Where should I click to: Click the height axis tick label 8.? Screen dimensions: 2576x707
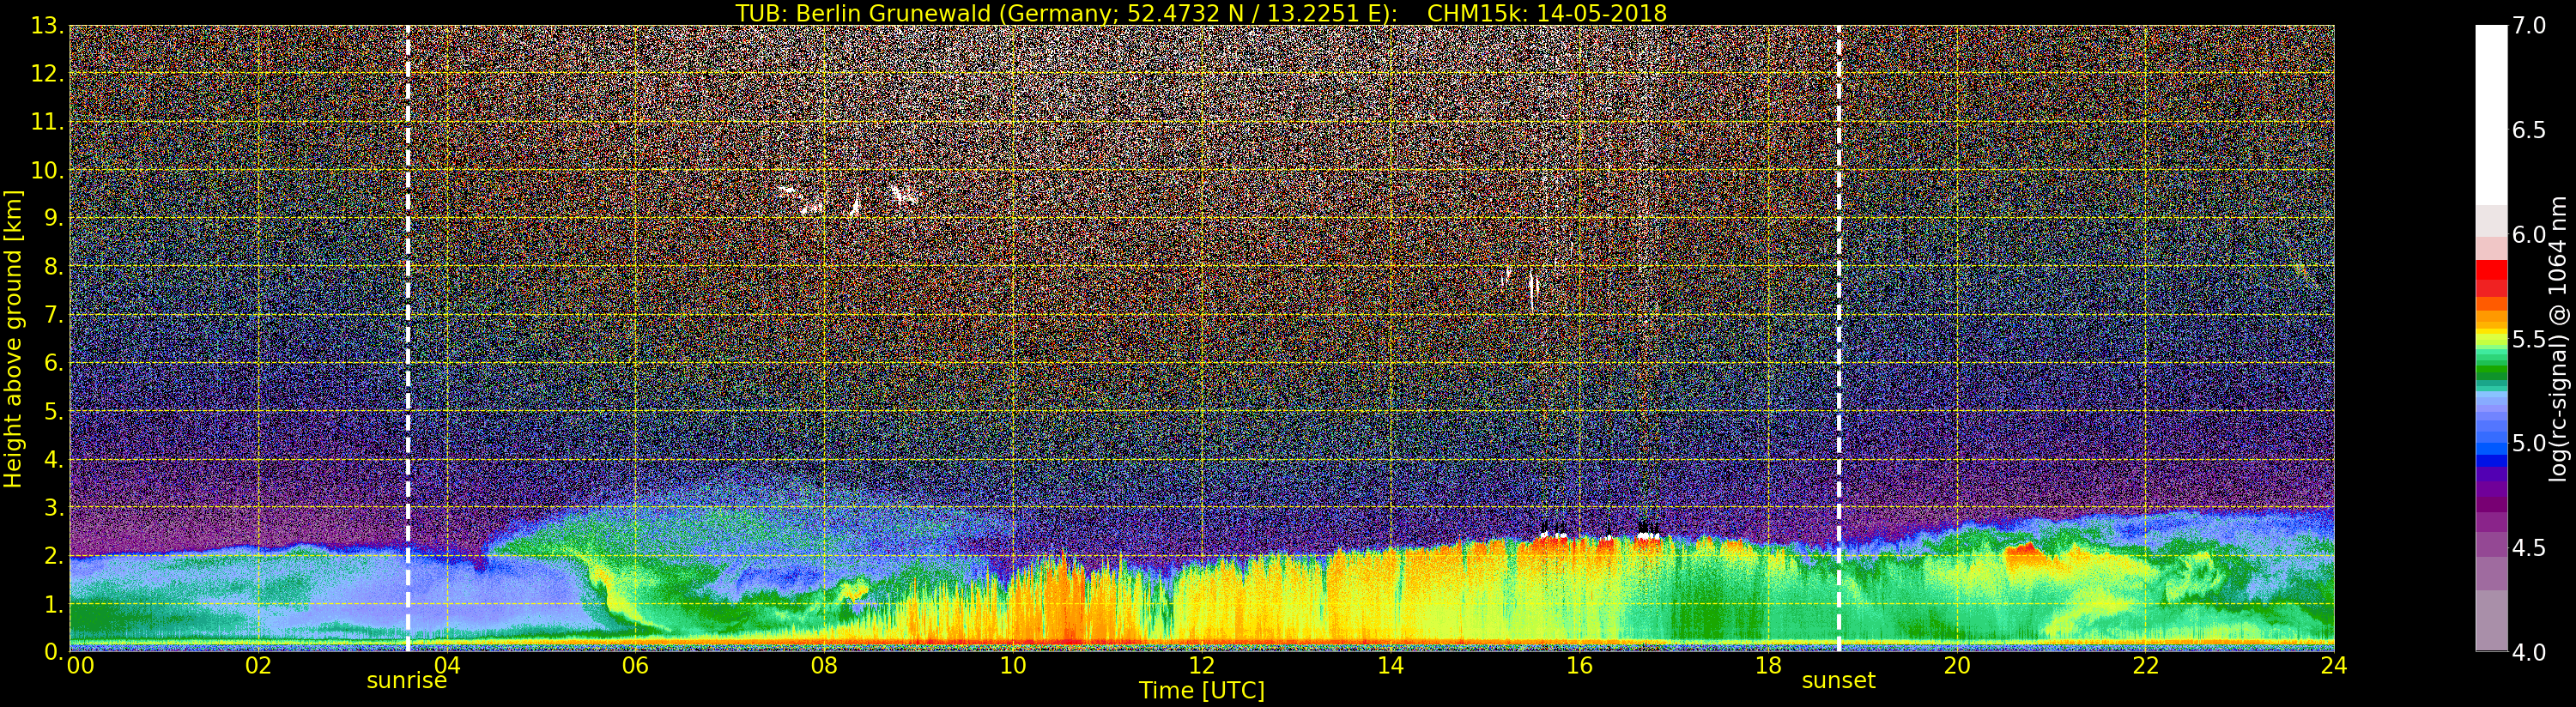(53, 266)
